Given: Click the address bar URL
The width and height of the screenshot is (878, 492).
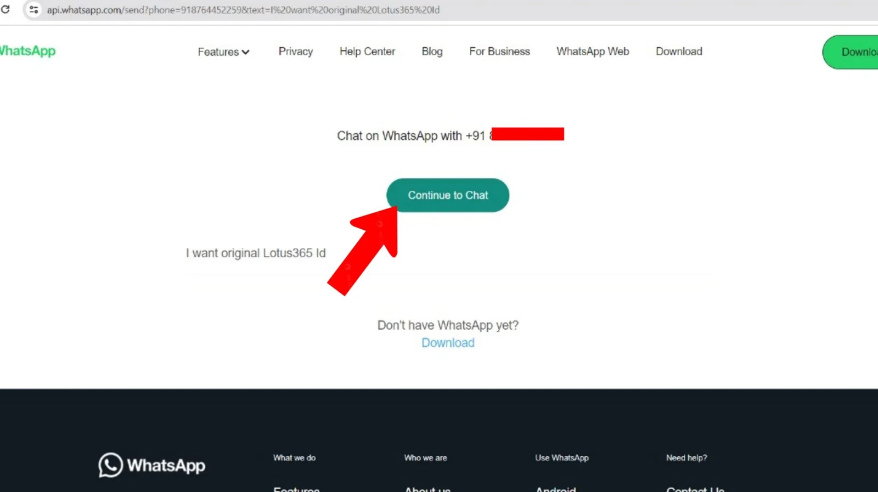Looking at the screenshot, I should (243, 10).
